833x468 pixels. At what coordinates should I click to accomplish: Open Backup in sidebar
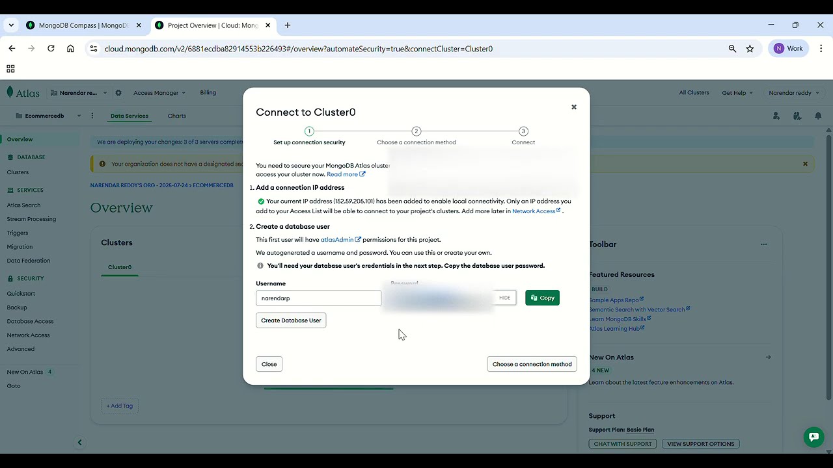[17, 307]
